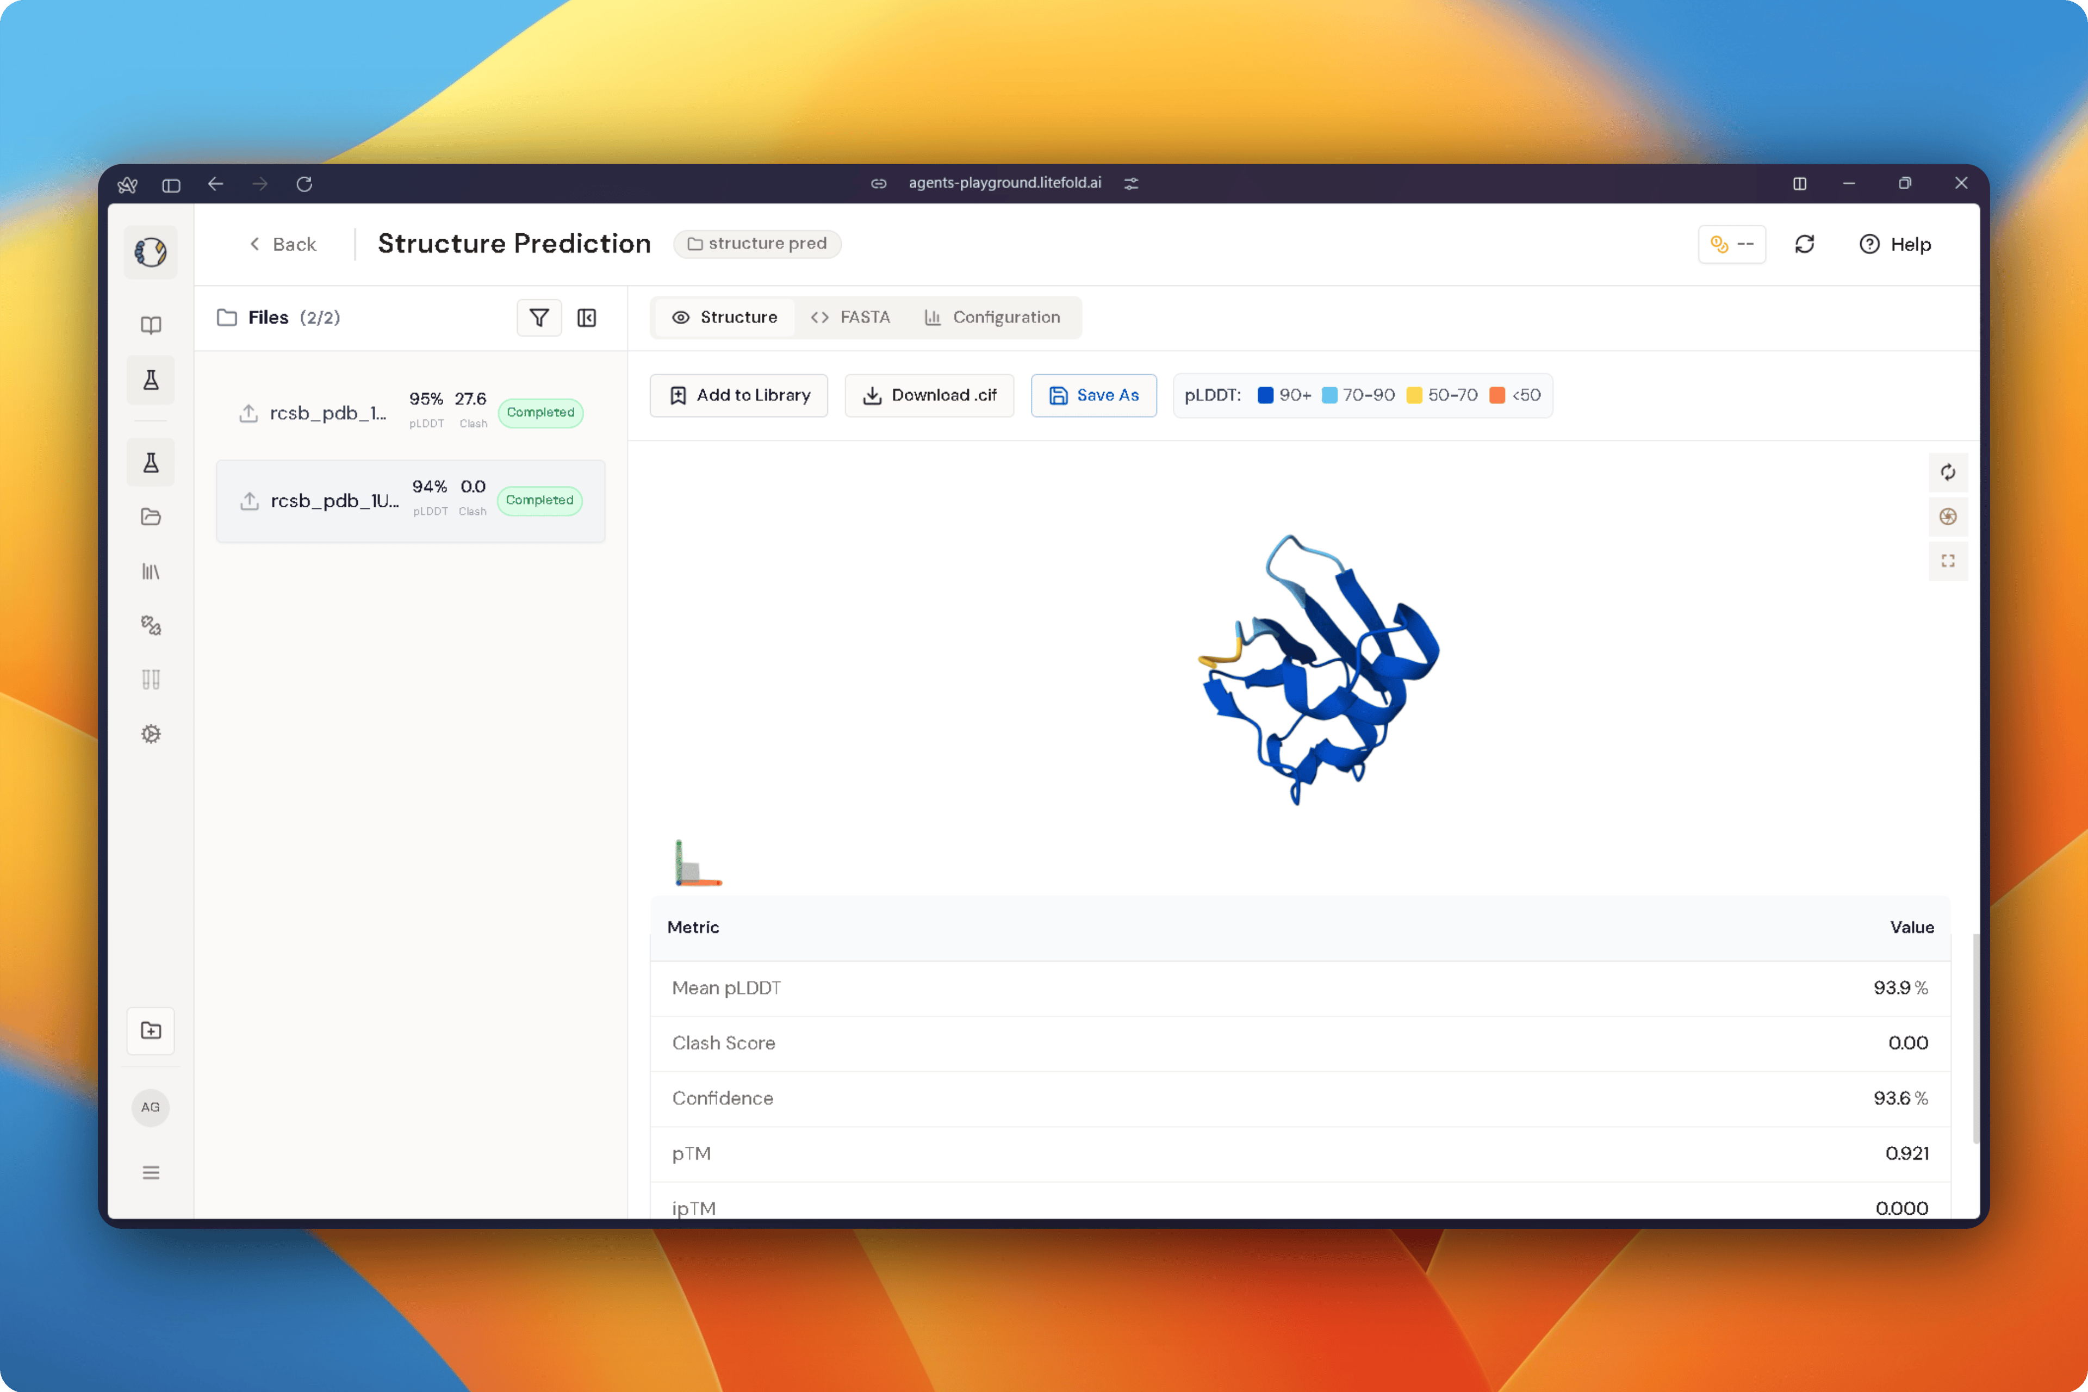The height and width of the screenshot is (1392, 2088).
Task: Click the 95% pLDDT value in file list
Action: (x=426, y=400)
